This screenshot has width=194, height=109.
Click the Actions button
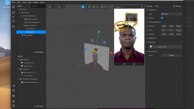click(177, 6)
